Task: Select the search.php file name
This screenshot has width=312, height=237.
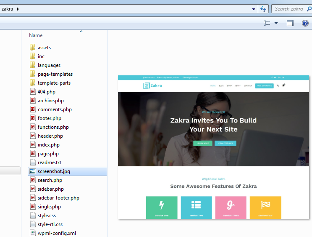Action: 50,180
